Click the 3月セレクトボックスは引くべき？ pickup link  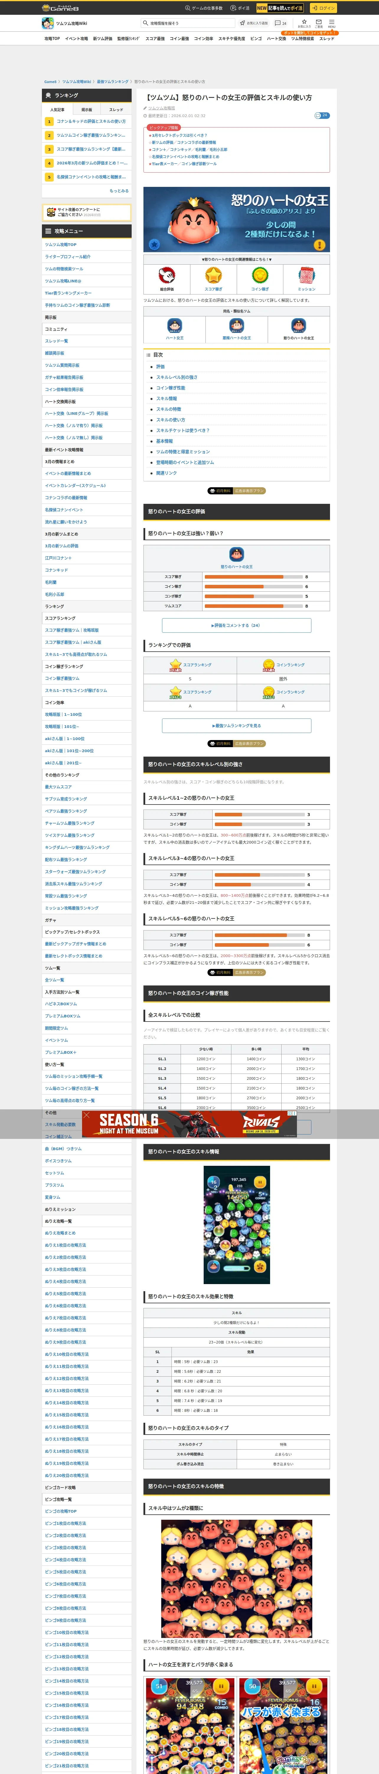pyautogui.click(x=179, y=136)
